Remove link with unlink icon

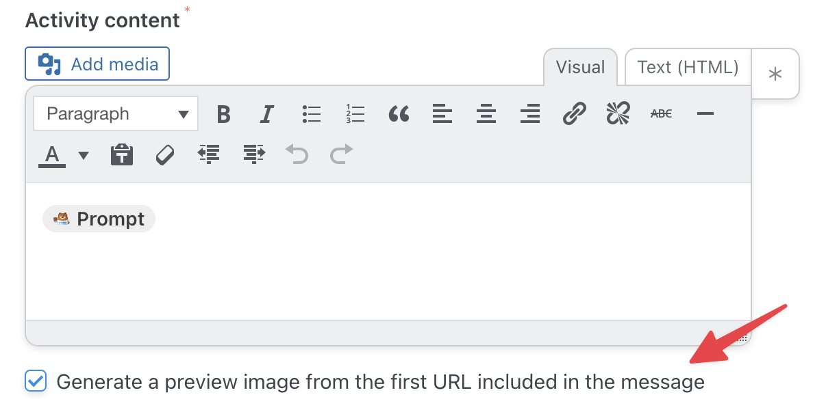pyautogui.click(x=618, y=114)
